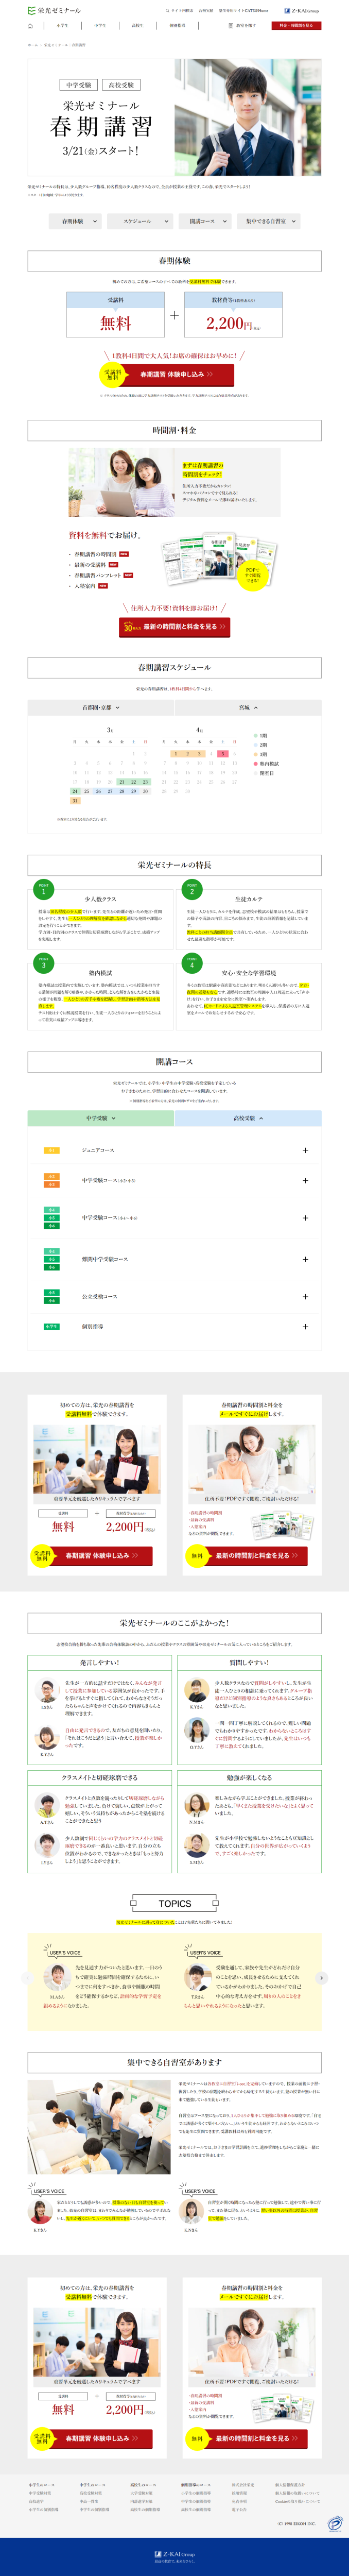Click the 栄光ゼミナール logo in the header

coord(54,10)
